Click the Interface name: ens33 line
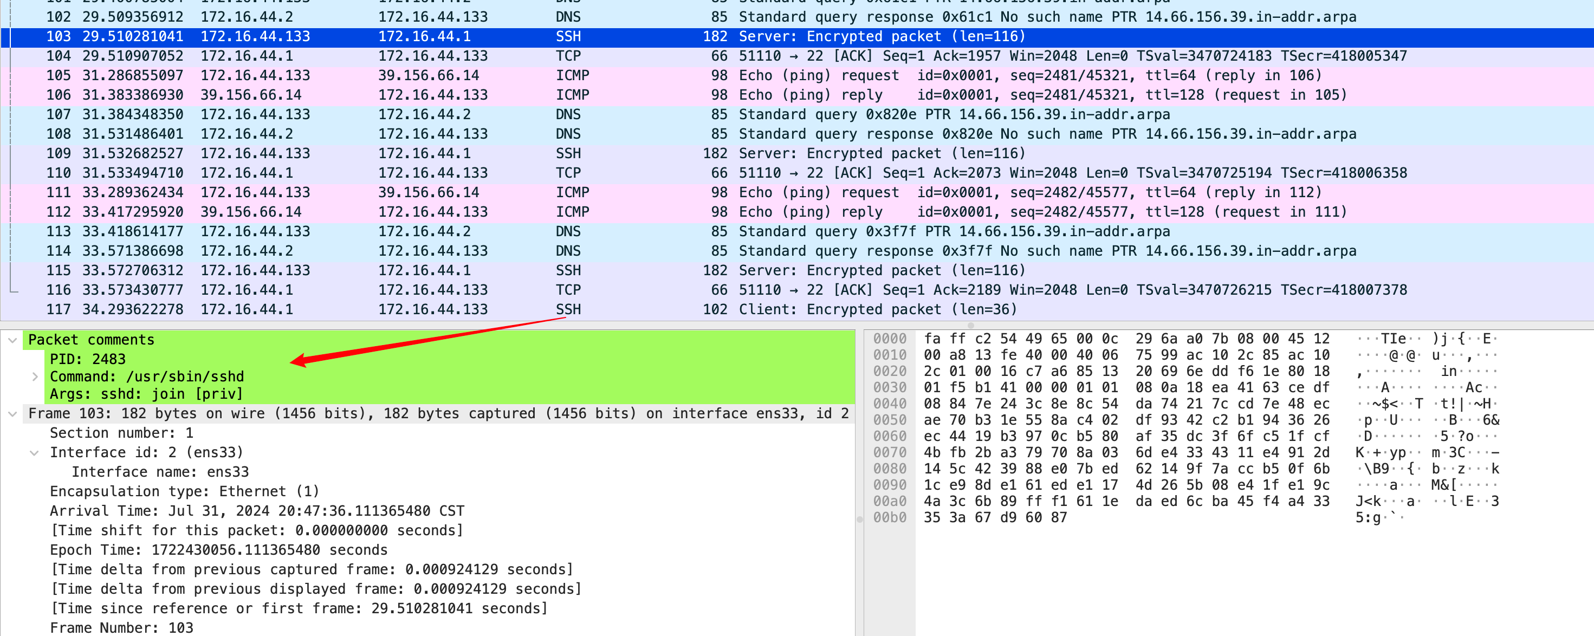This screenshot has width=1594, height=636. pos(160,472)
